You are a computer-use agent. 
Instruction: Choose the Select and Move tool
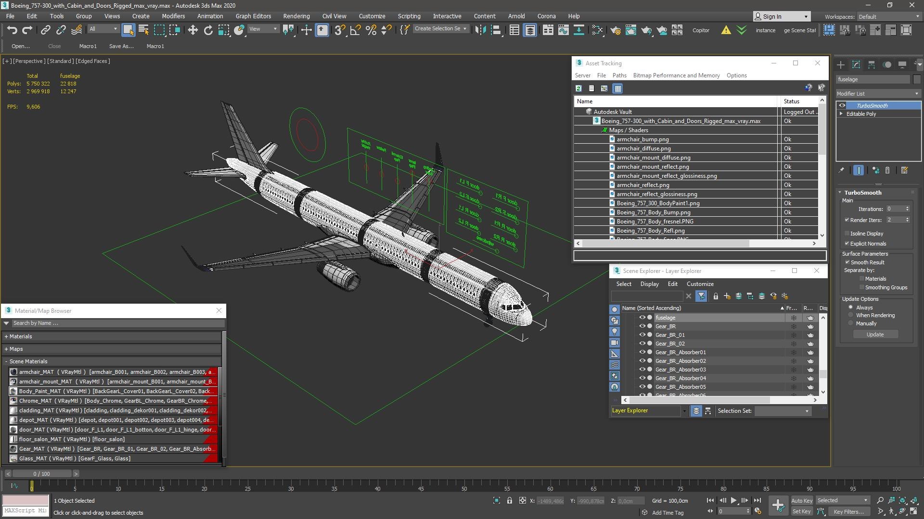[x=192, y=30]
